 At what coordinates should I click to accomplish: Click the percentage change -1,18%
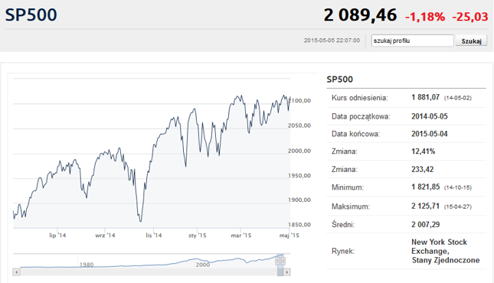tap(425, 17)
